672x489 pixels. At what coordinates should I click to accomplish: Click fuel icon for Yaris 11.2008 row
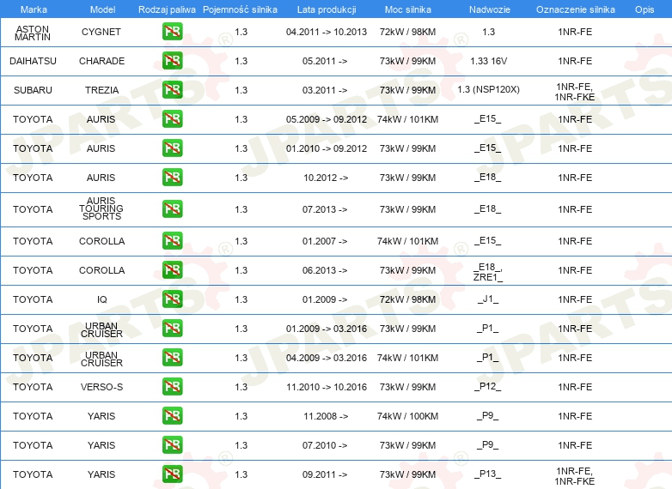click(x=172, y=415)
